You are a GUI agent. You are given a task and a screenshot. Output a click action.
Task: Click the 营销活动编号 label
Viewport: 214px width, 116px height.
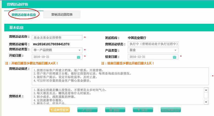[19, 44]
